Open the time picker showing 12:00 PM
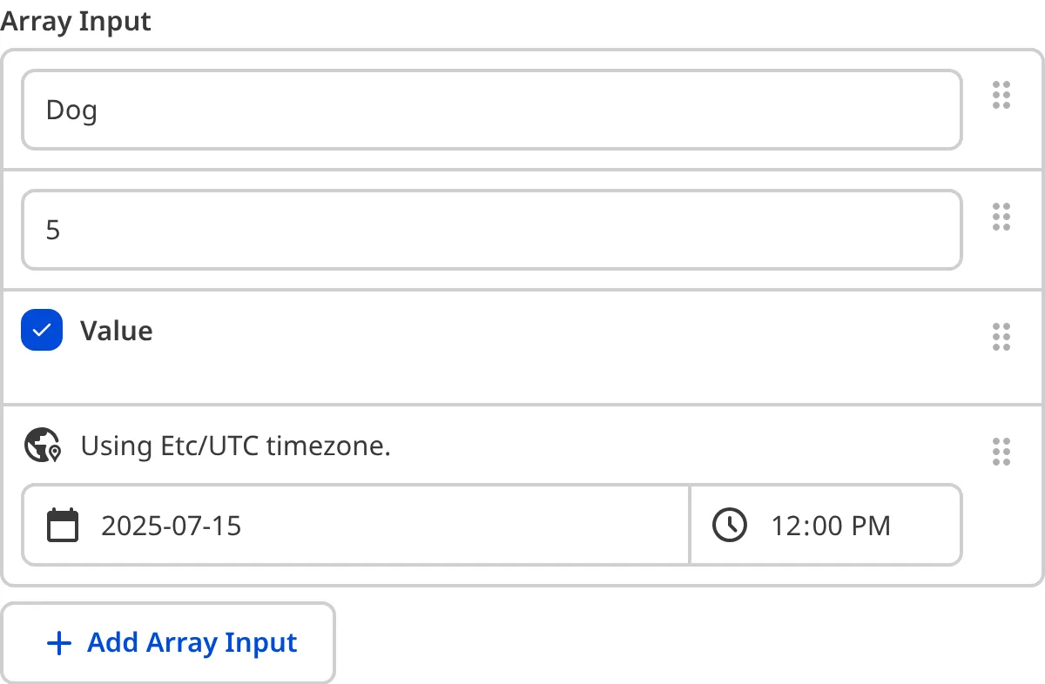The image size is (1045, 684). click(x=826, y=525)
